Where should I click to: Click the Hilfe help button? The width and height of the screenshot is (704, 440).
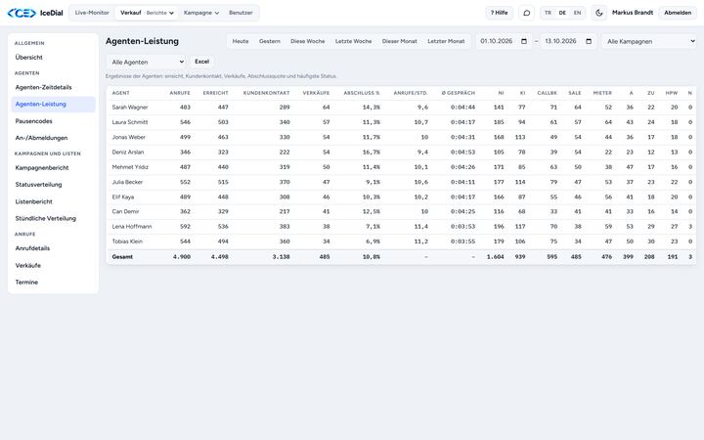(500, 13)
